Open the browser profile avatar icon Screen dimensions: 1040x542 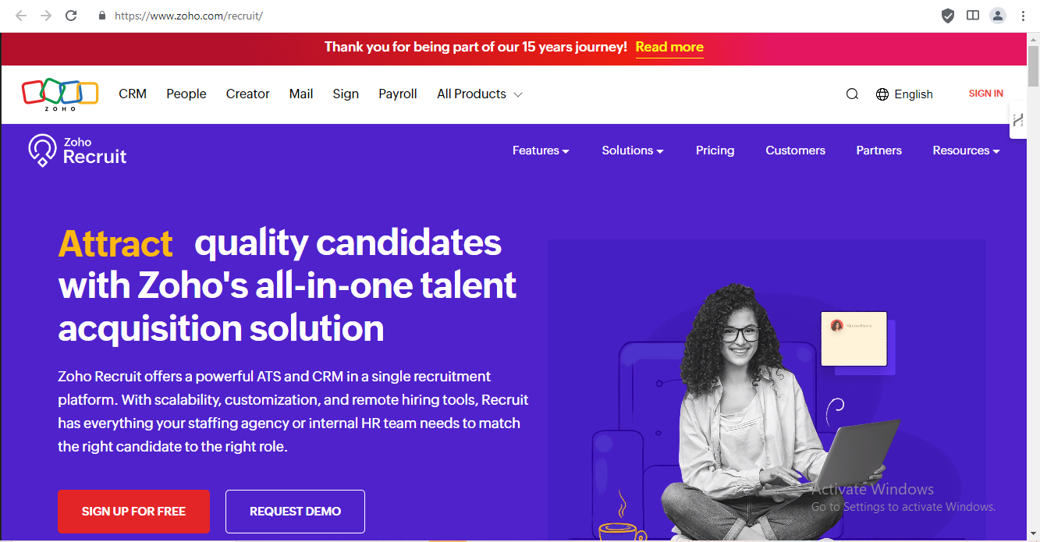[x=998, y=16]
